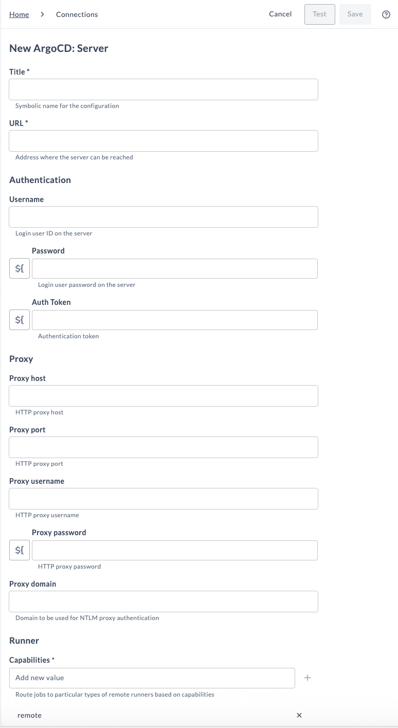Cancel the new server configuration
Viewport: 398px width, 728px height.
pyautogui.click(x=280, y=14)
